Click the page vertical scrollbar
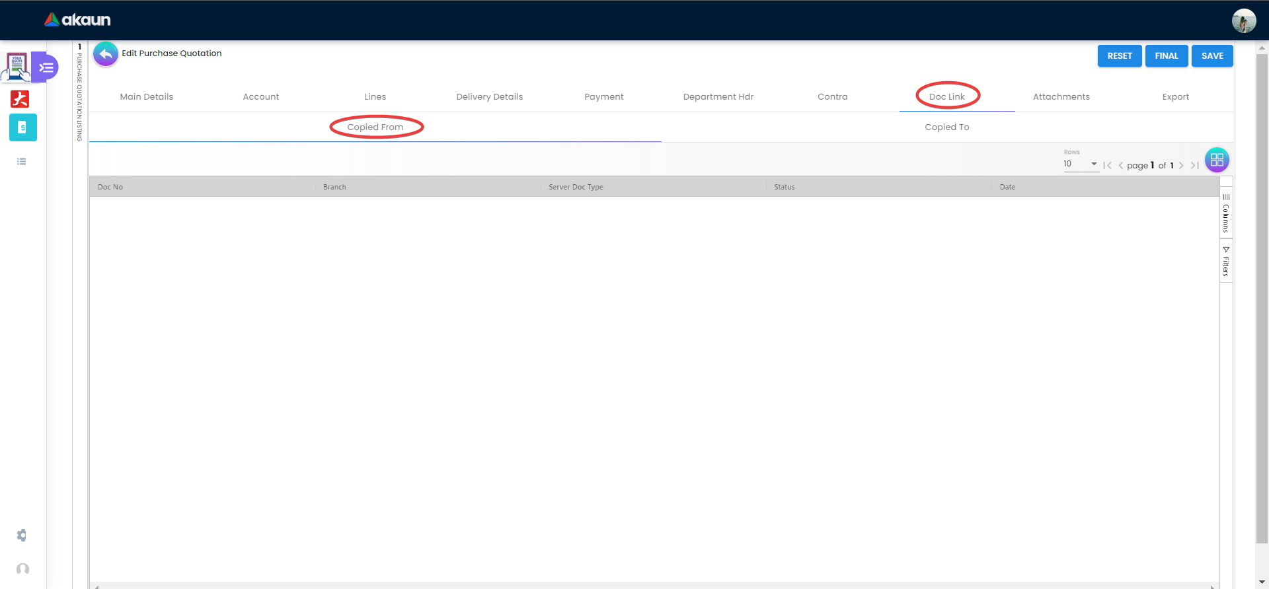Viewport: 1269px width, 589px height. point(1262,298)
